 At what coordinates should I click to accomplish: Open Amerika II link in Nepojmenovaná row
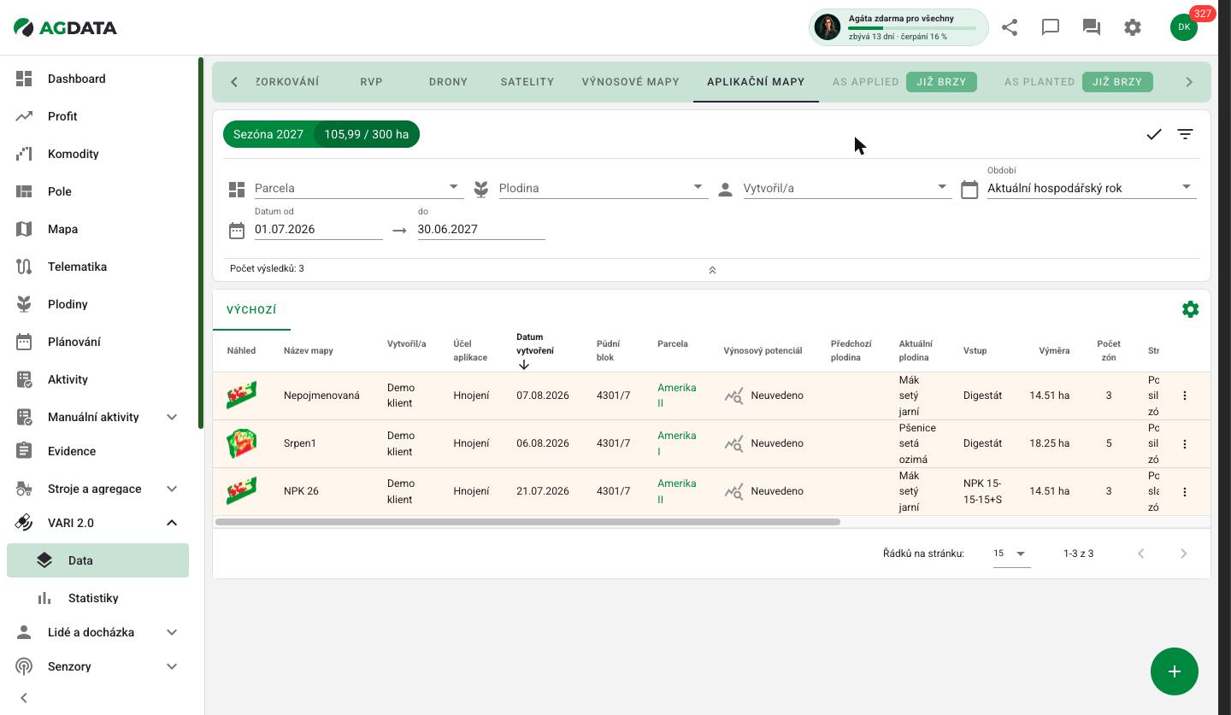tap(676, 396)
